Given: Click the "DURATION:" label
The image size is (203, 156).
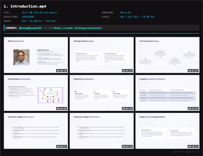Looking at the screenshot, I should pyautogui.click(x=108, y=13).
